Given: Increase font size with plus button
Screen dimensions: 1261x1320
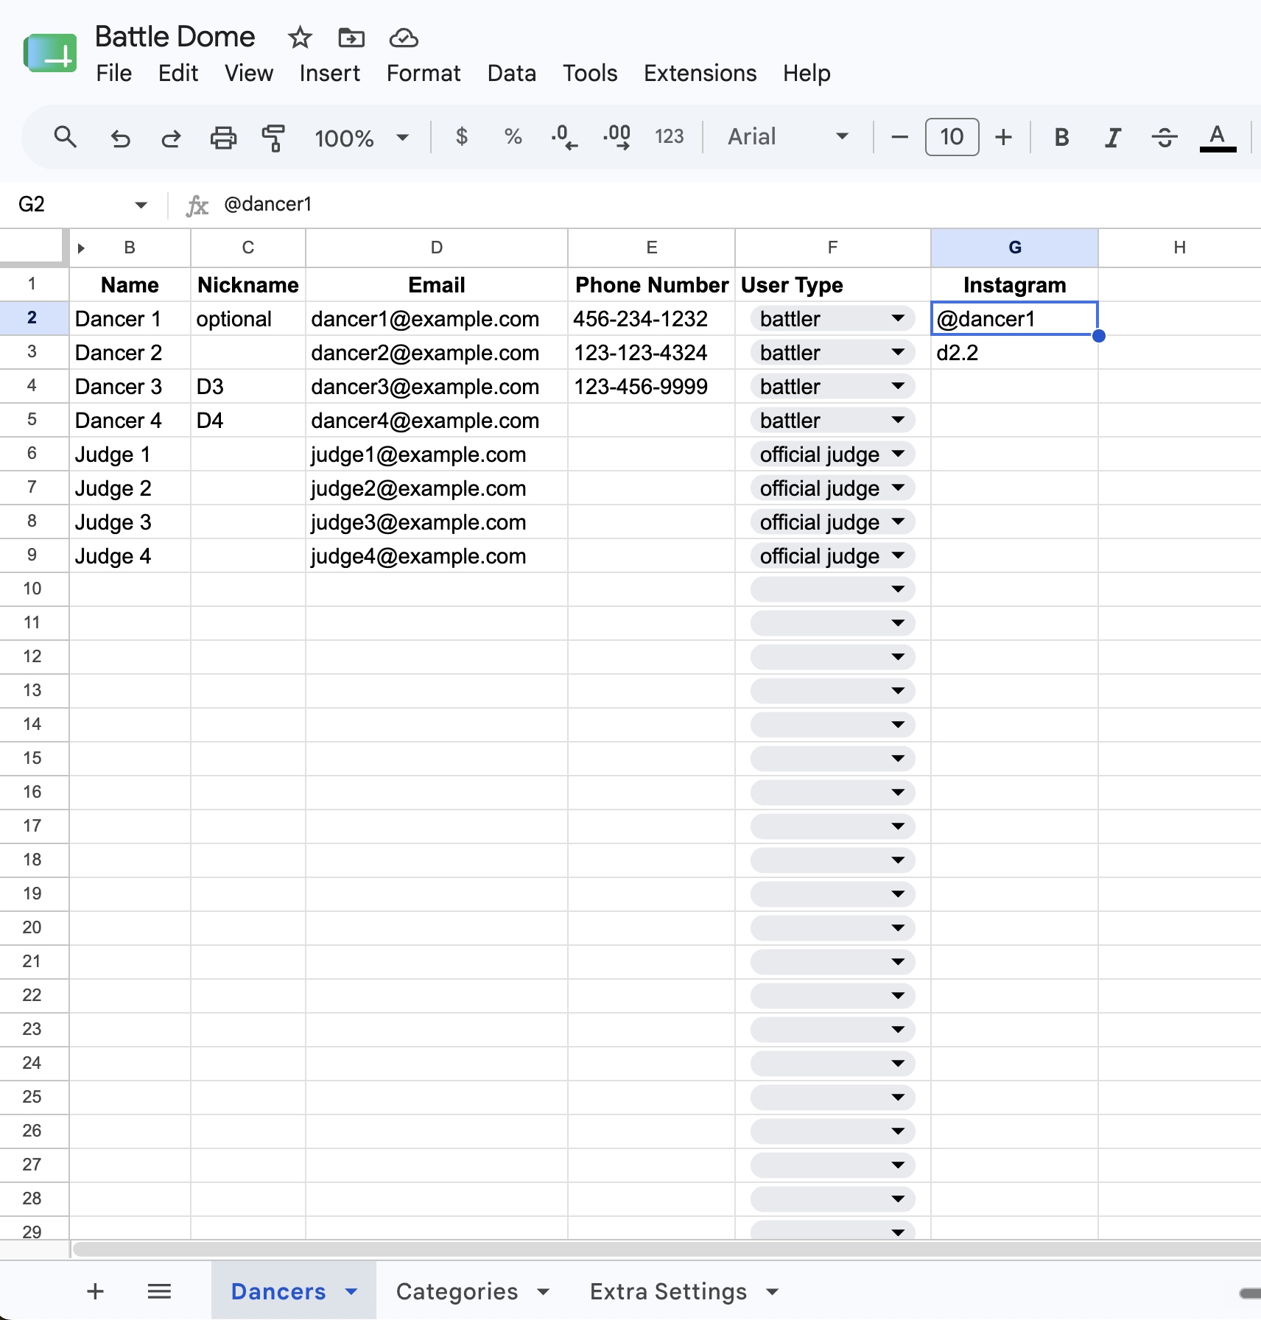Looking at the screenshot, I should pos(1003,137).
